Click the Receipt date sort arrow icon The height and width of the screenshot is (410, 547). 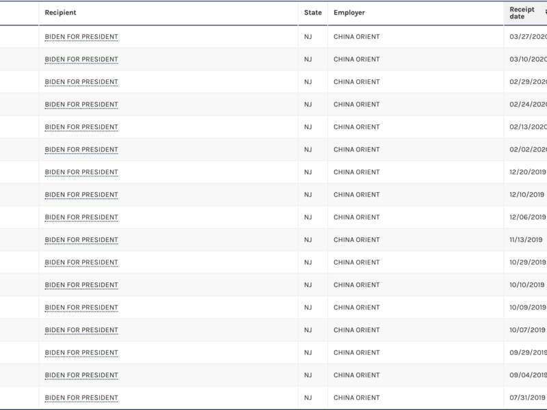[545, 12]
